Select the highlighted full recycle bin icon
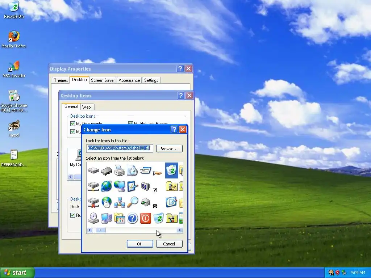This screenshot has height=278, width=371. [171, 170]
